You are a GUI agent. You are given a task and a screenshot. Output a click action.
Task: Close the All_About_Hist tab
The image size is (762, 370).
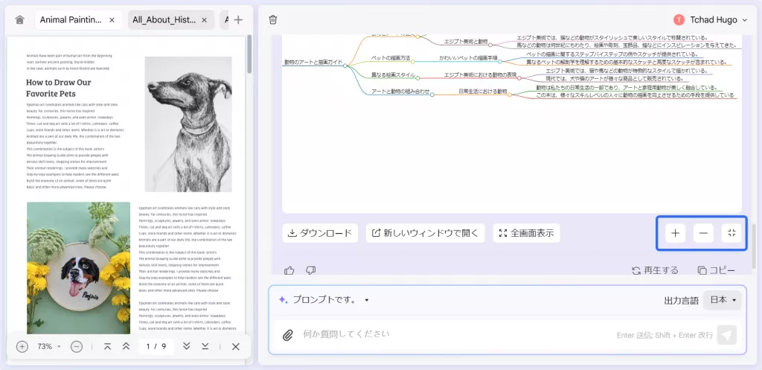(205, 20)
